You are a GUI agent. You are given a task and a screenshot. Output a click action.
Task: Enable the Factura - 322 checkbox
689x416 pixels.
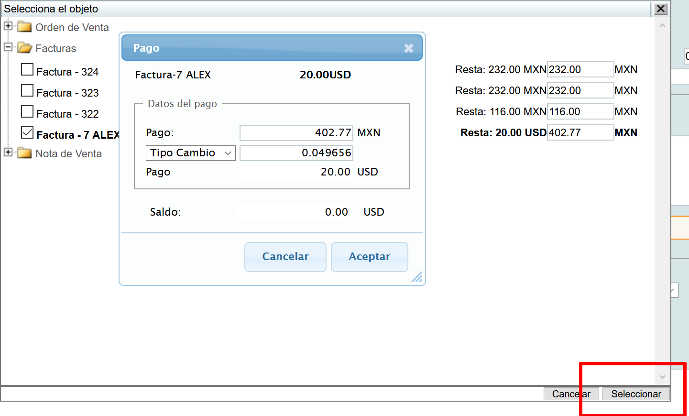pyautogui.click(x=27, y=112)
